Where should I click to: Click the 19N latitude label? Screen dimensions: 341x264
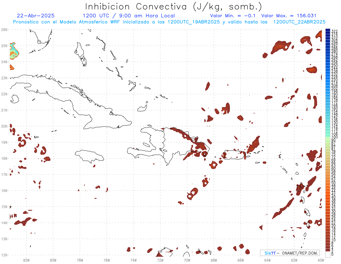tap(4, 142)
